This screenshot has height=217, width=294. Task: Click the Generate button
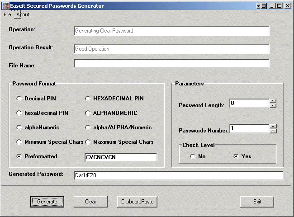[47, 202]
